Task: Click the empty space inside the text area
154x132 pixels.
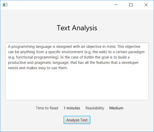Action: pos(77,85)
